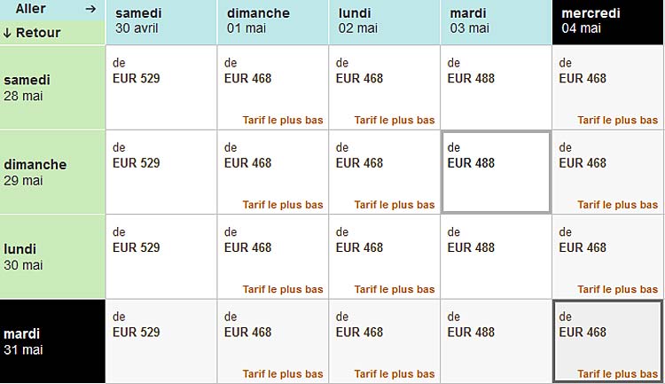The image size is (665, 384).
Task: Select the highlighted mercredi 04 mai header
Action: coord(607,21)
